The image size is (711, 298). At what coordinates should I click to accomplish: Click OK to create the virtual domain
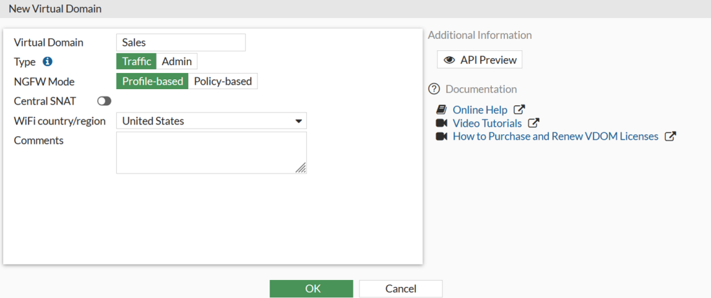point(312,288)
